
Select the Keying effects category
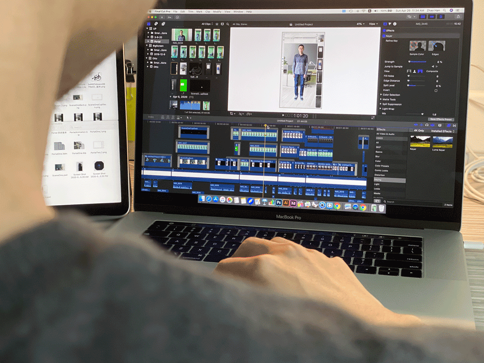(x=390, y=180)
